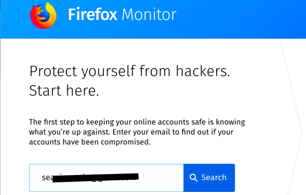The height and width of the screenshot is (195, 306).
Task: Click the "accounts have been compromised." line
Action: (x=90, y=142)
